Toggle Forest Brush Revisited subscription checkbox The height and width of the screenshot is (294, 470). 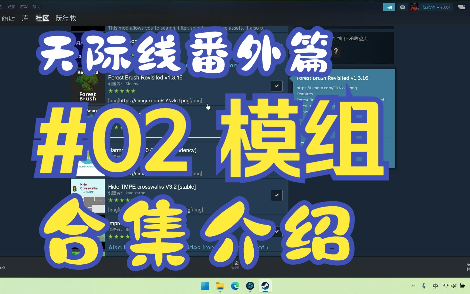[277, 86]
